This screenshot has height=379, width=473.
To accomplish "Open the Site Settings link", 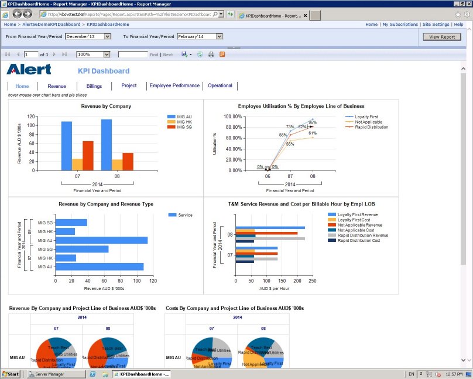I will click(x=436, y=25).
